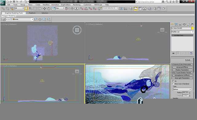This screenshot has height=120, width=197.
Task: Click the Exclude... button
Action: pyautogui.click(x=188, y=60)
